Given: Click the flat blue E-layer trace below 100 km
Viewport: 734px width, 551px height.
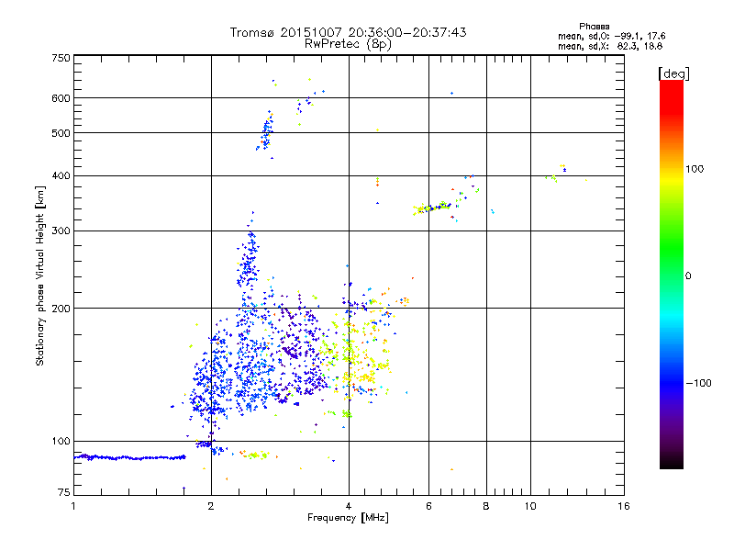Looking at the screenshot, I should (x=130, y=457).
